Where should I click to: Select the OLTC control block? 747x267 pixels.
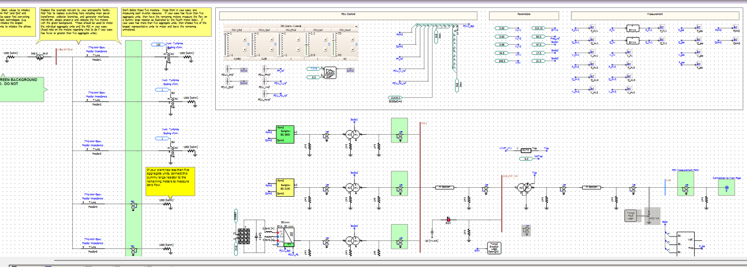(x=526, y=150)
